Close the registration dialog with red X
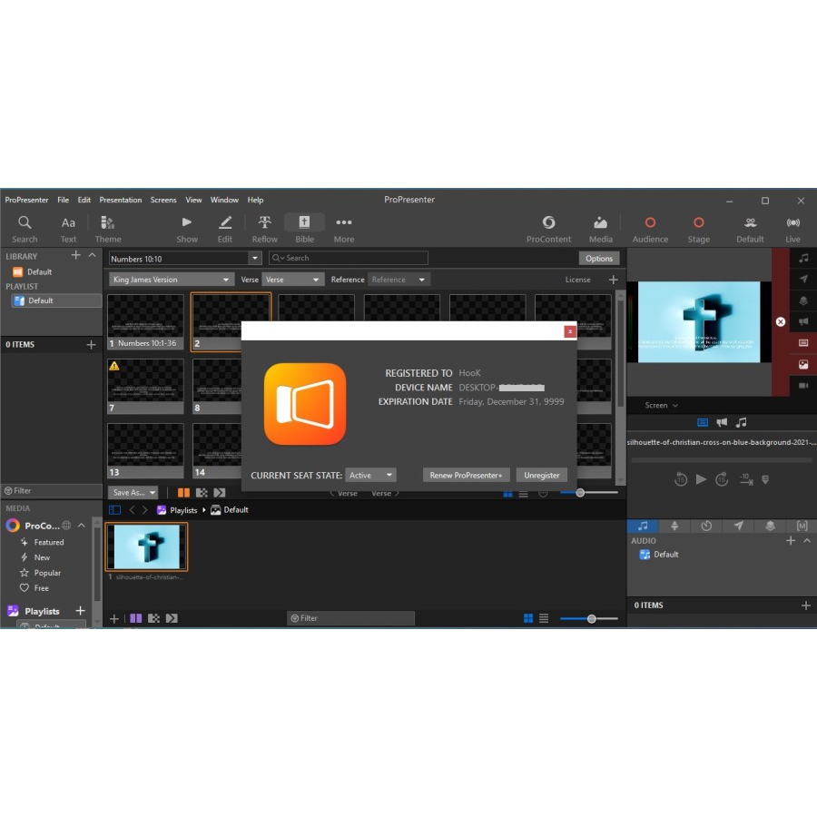The height and width of the screenshot is (817, 817). tap(570, 331)
